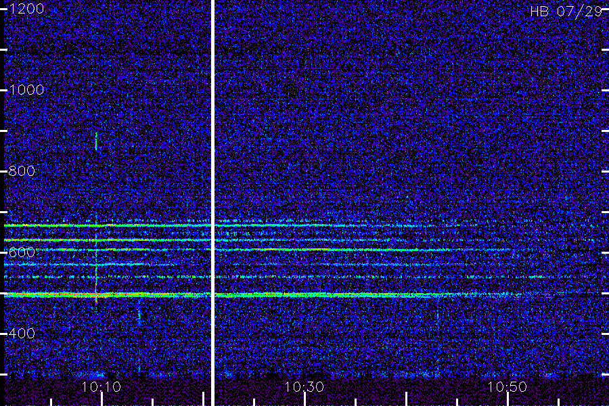This screenshot has width=609, height=406.
Task: Click the 1200 frequency axis label
Action: pyautogui.click(x=26, y=9)
